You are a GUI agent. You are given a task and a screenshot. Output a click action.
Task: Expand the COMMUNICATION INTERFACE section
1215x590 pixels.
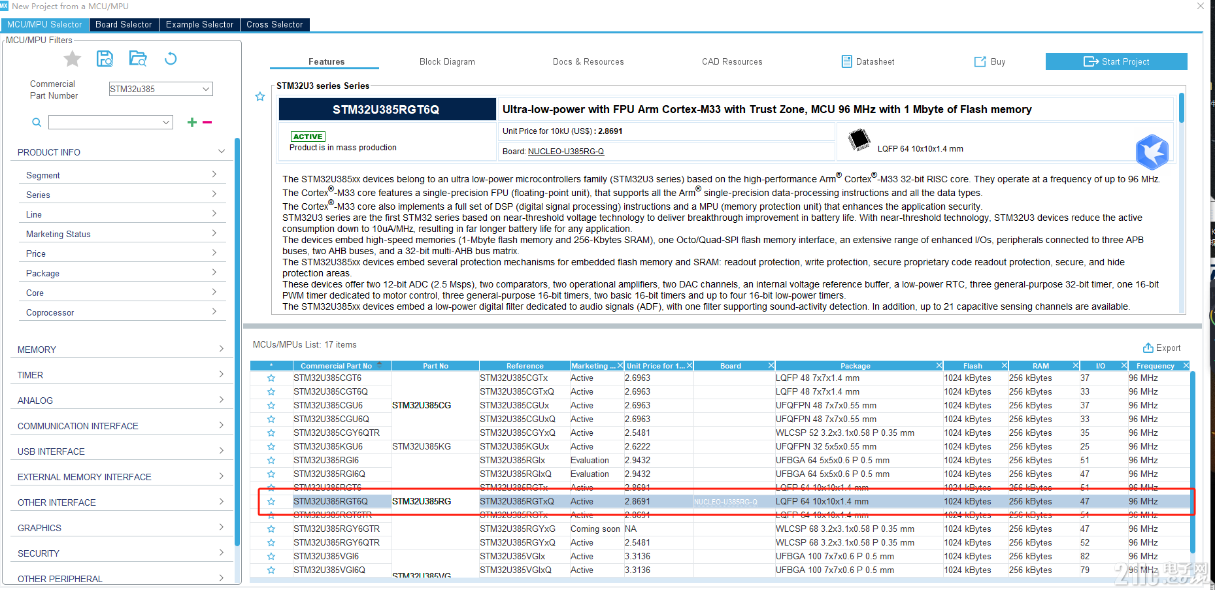click(222, 425)
